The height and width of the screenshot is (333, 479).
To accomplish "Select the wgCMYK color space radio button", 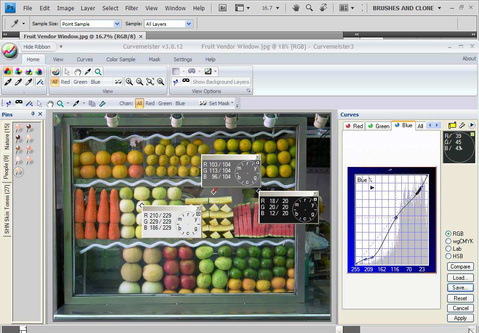I will [x=448, y=241].
